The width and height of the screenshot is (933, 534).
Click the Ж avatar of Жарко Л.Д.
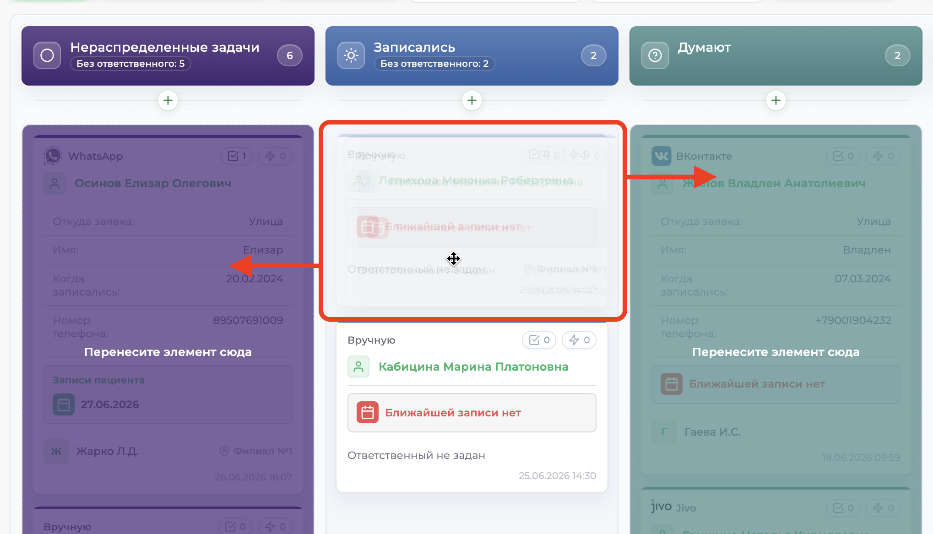(x=56, y=451)
